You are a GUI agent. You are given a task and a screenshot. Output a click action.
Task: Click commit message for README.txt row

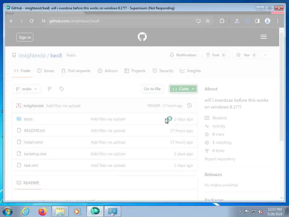point(108,131)
